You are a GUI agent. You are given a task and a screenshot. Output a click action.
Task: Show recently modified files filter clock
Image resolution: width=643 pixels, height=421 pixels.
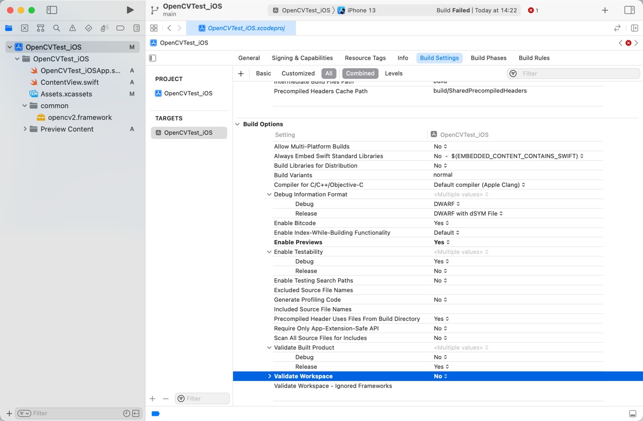pos(126,414)
